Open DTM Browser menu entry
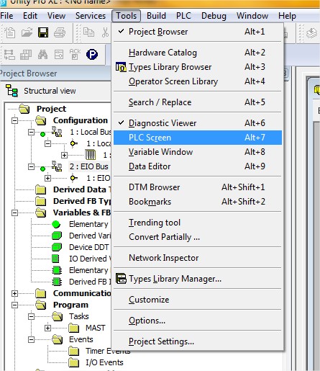 (198, 187)
